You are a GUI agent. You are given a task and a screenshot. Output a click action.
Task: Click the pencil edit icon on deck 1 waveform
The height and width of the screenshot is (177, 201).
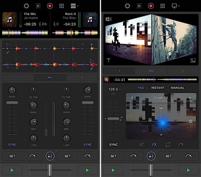(8, 52)
